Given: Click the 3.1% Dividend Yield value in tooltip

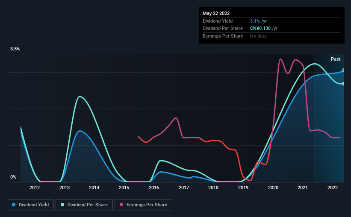Looking at the screenshot, I should [x=255, y=21].
